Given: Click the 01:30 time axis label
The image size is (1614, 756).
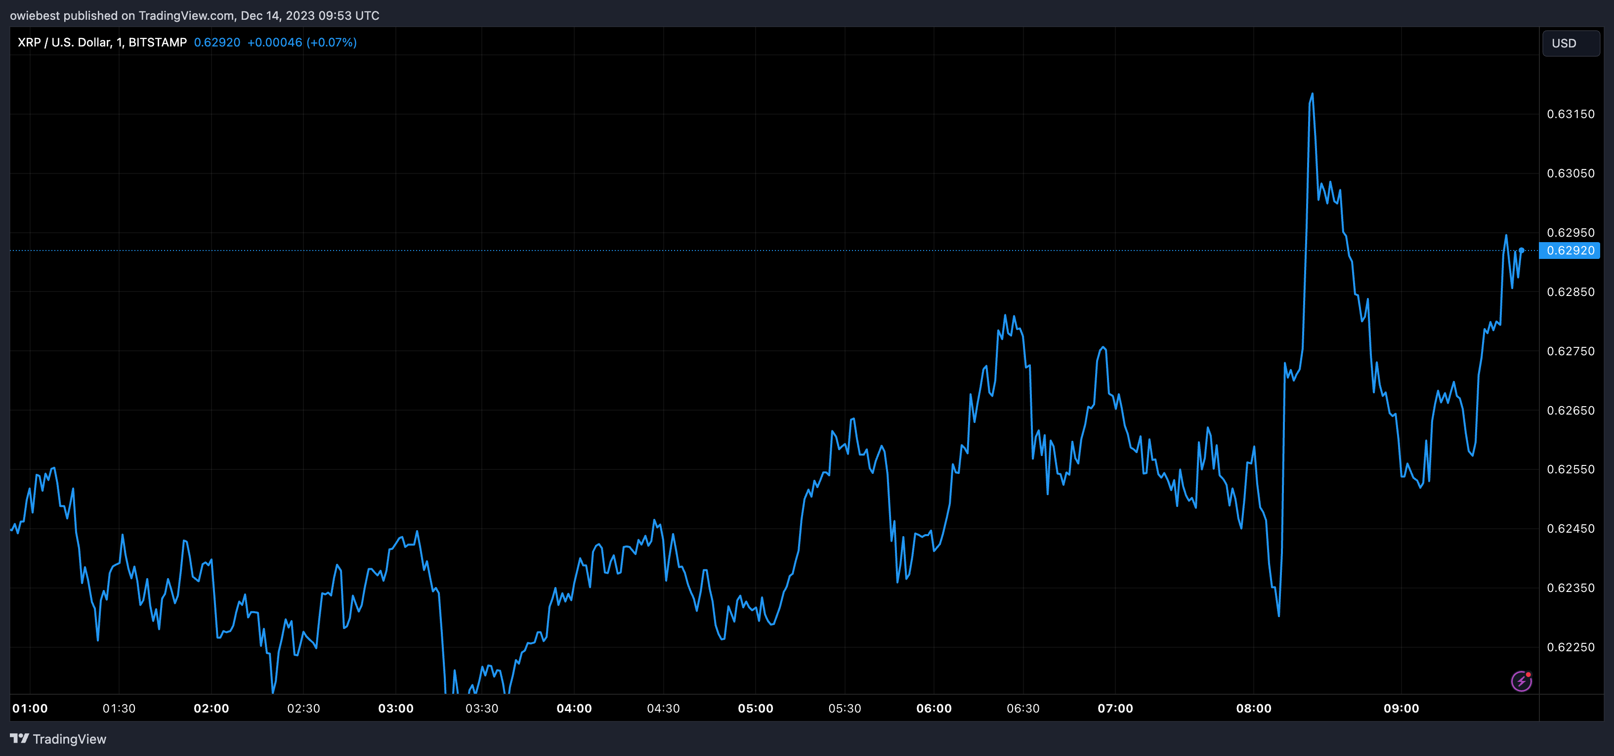Looking at the screenshot, I should click(x=119, y=709).
